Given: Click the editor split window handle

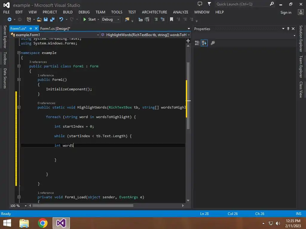Looking at the screenshot, I should pos(188,41).
